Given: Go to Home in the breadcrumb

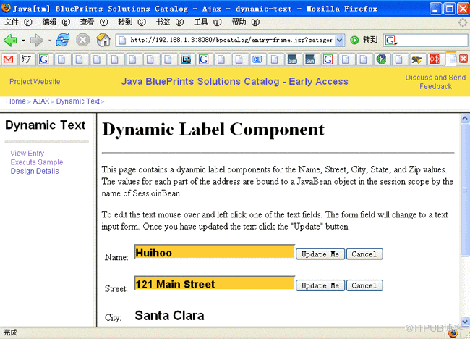Looking at the screenshot, I should (x=16, y=101).
